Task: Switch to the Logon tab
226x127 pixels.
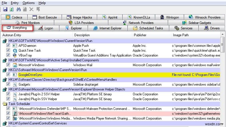Action: (x=46, y=28)
